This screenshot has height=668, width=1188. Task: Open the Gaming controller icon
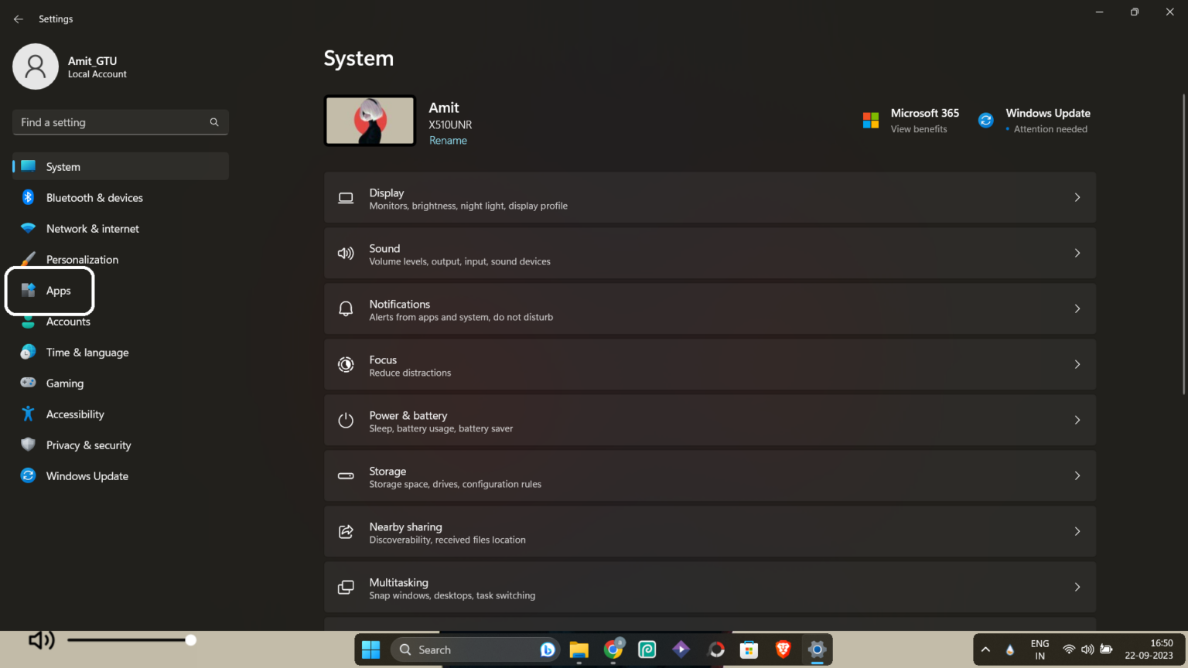(28, 383)
